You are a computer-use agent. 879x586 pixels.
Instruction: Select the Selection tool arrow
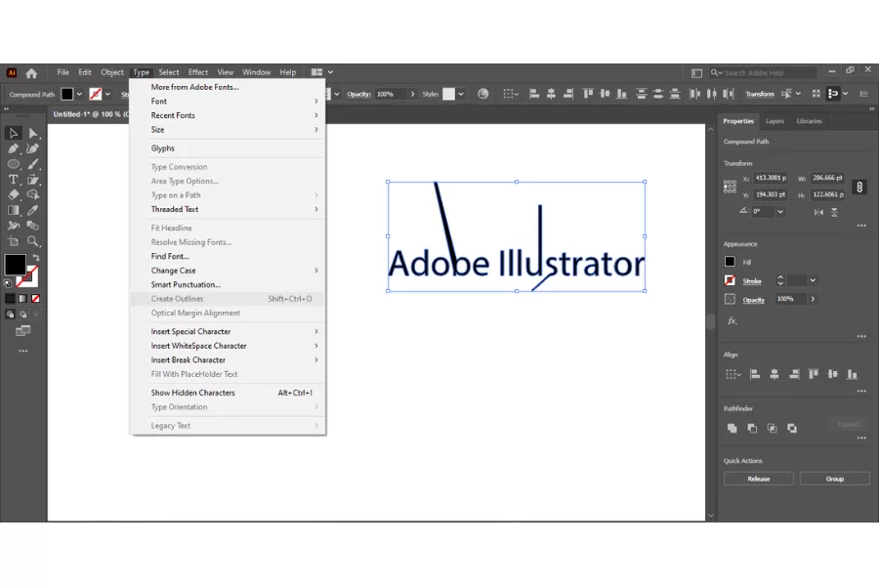pyautogui.click(x=14, y=133)
